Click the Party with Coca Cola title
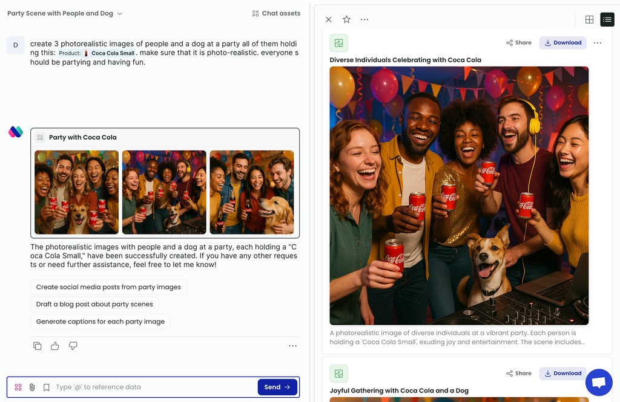This screenshot has width=620, height=402. [x=82, y=137]
